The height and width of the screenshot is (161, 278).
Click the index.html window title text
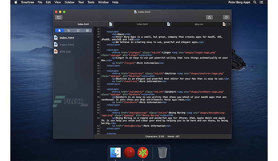pyautogui.click(x=144, y=12)
